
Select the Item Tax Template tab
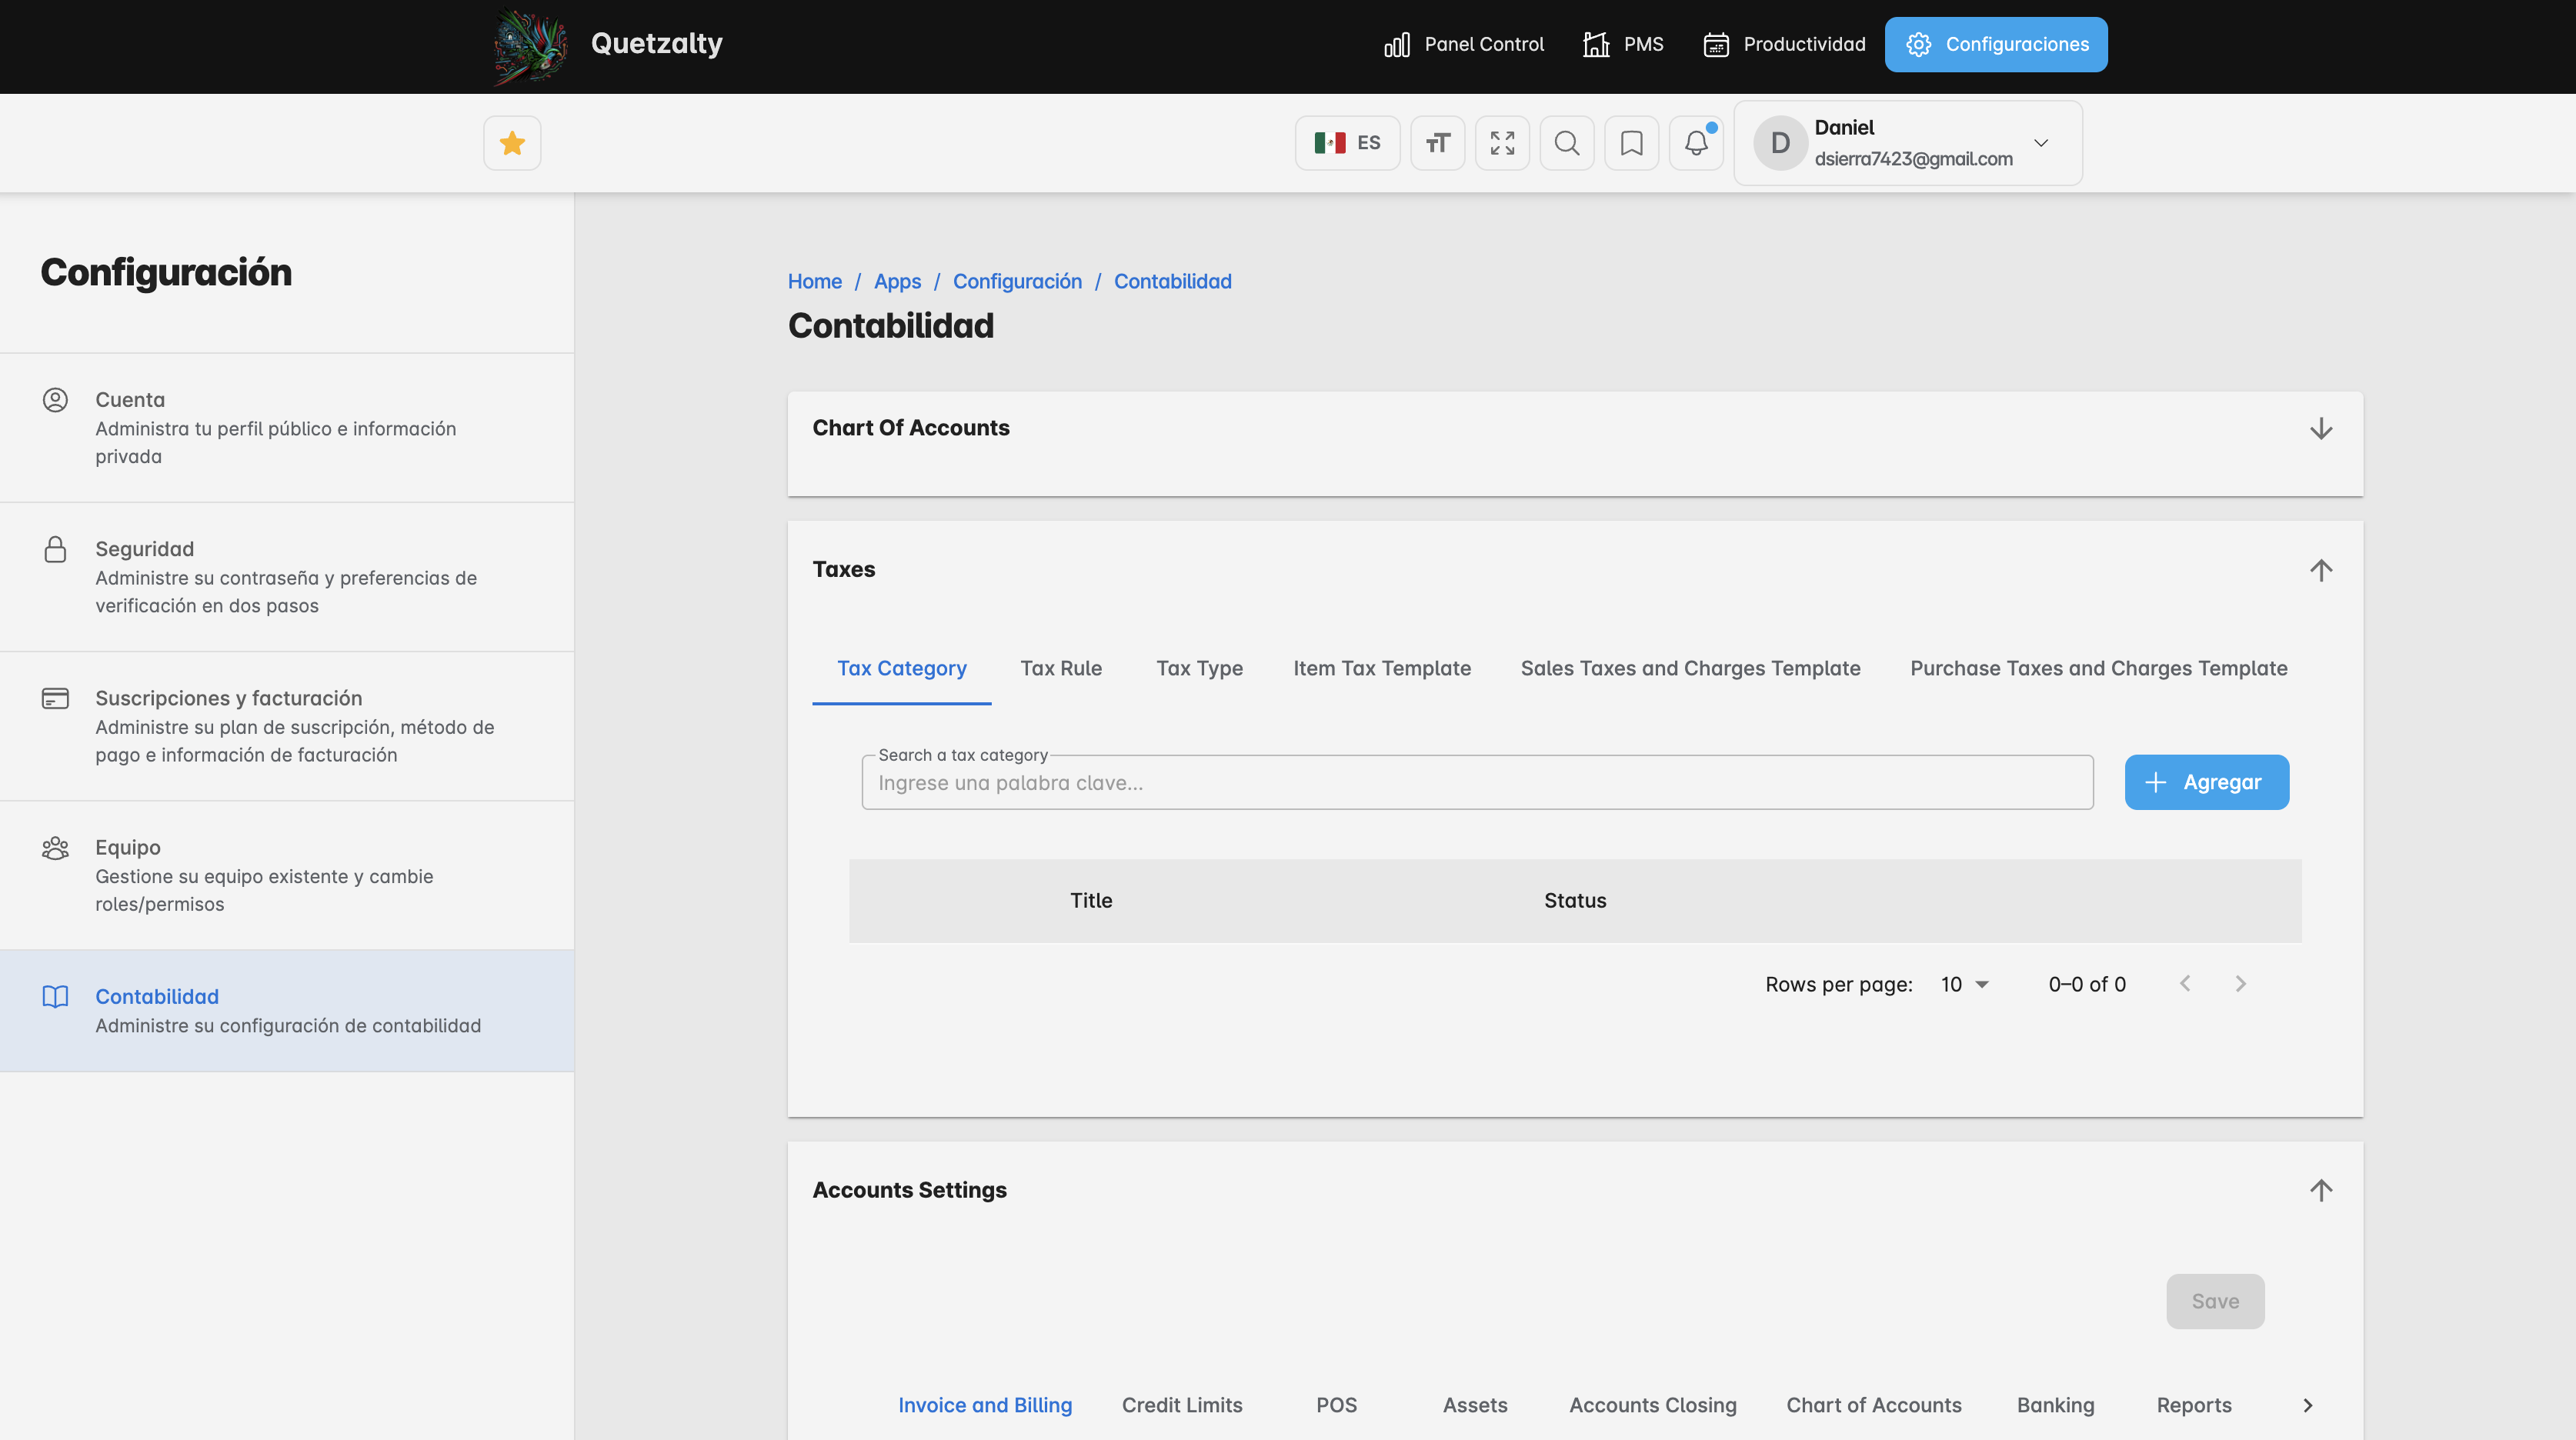coord(1381,668)
